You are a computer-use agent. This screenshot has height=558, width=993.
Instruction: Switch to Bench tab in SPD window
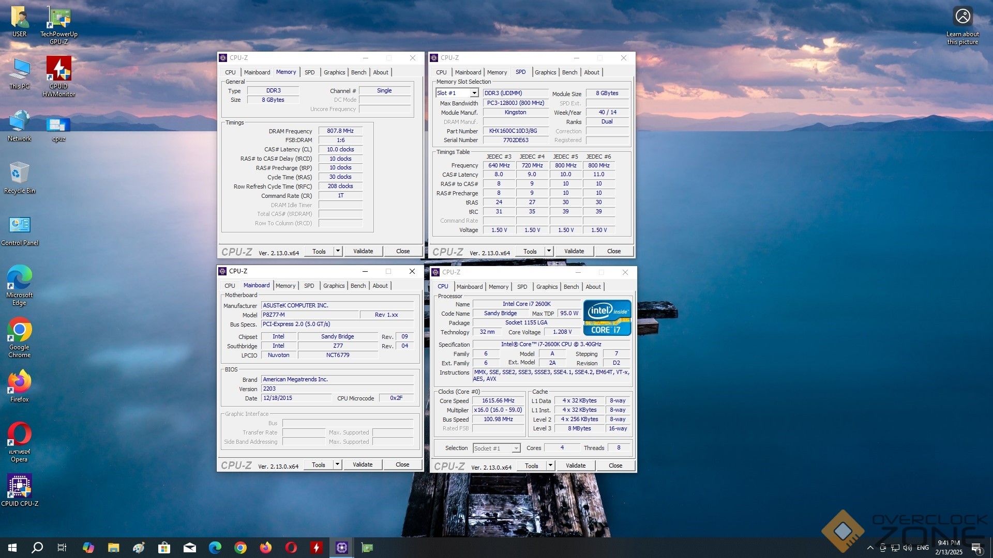pos(569,72)
